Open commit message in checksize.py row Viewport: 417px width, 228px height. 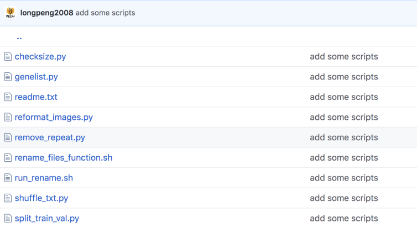pyautogui.click(x=344, y=56)
